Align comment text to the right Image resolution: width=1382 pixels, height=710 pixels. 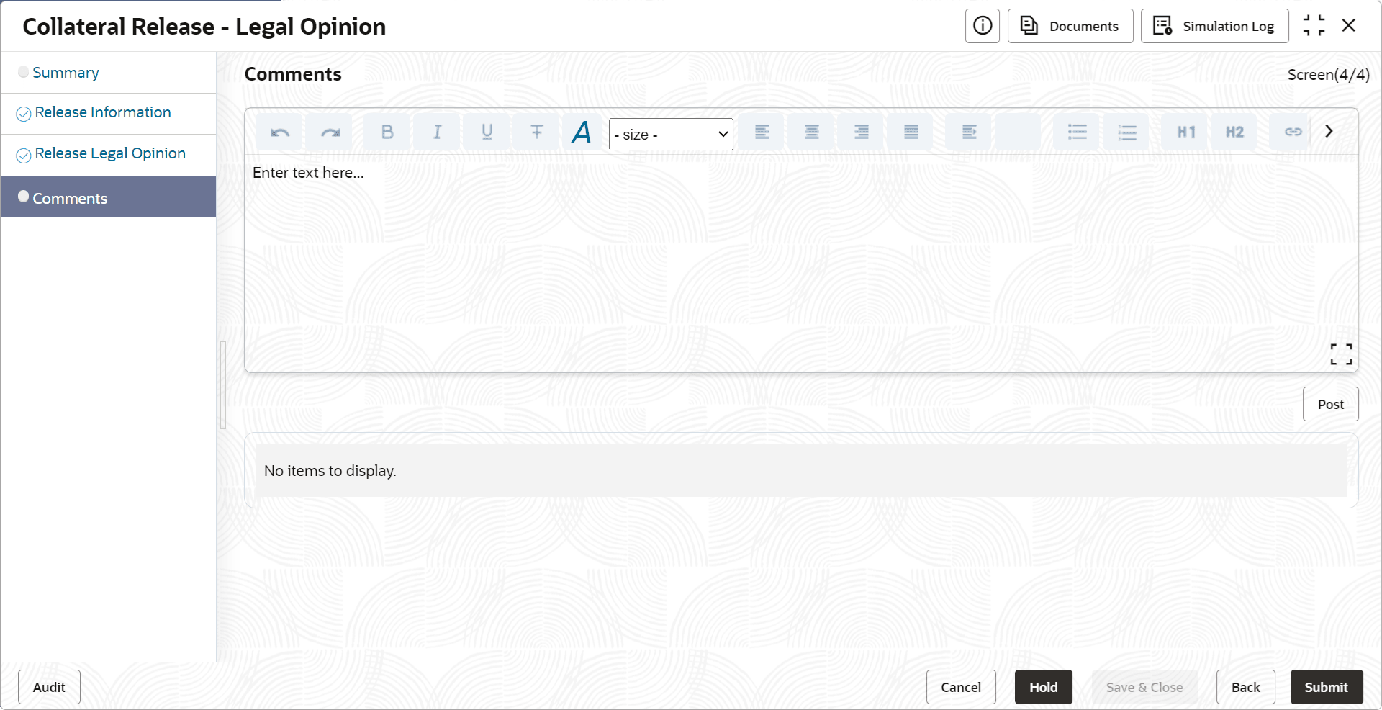click(x=862, y=132)
